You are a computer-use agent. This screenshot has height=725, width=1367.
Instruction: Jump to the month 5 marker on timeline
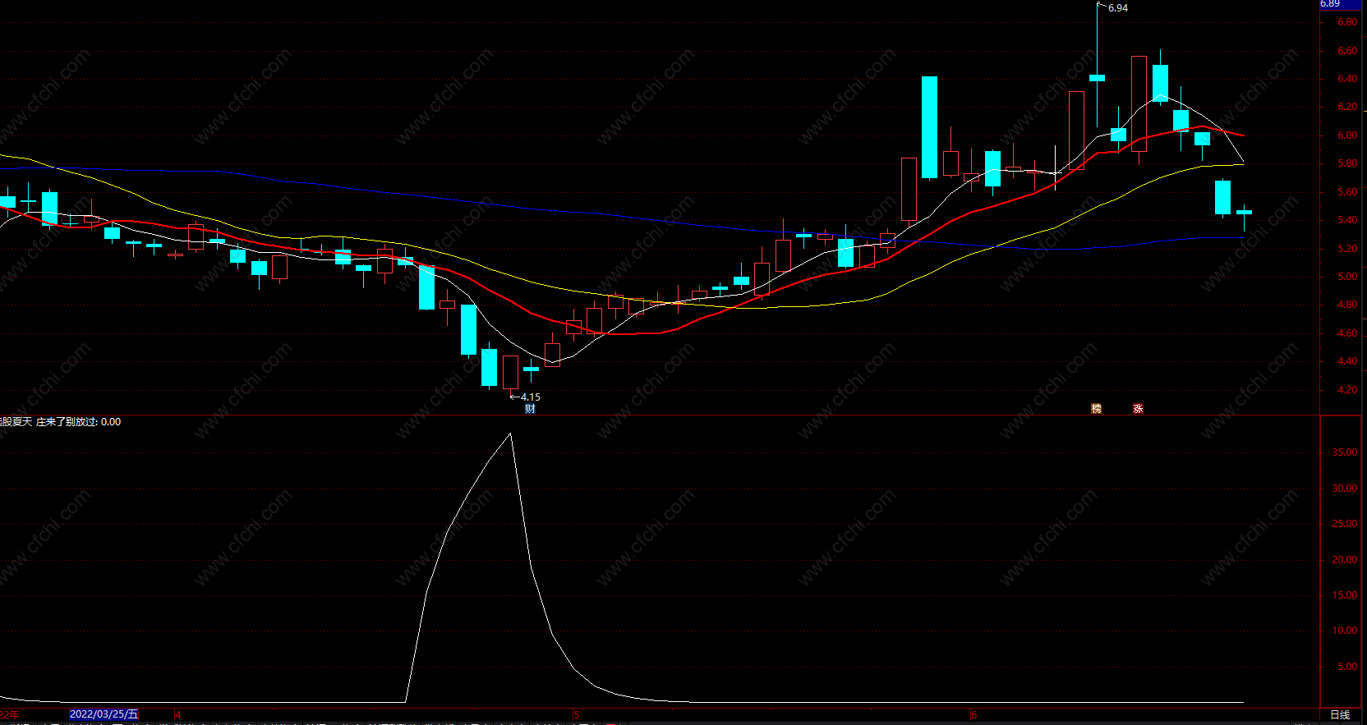(576, 715)
